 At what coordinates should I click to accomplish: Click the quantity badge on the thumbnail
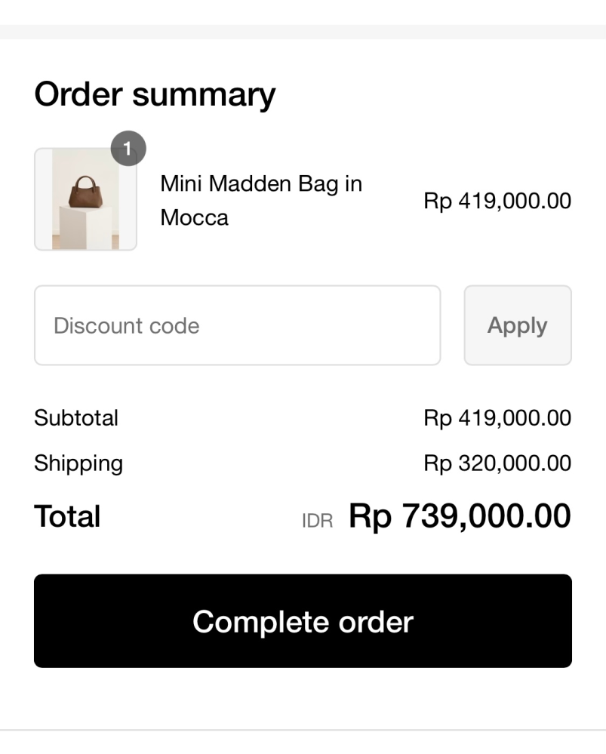click(x=128, y=149)
